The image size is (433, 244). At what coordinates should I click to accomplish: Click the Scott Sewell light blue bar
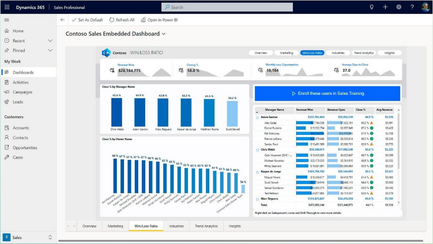click(232, 113)
